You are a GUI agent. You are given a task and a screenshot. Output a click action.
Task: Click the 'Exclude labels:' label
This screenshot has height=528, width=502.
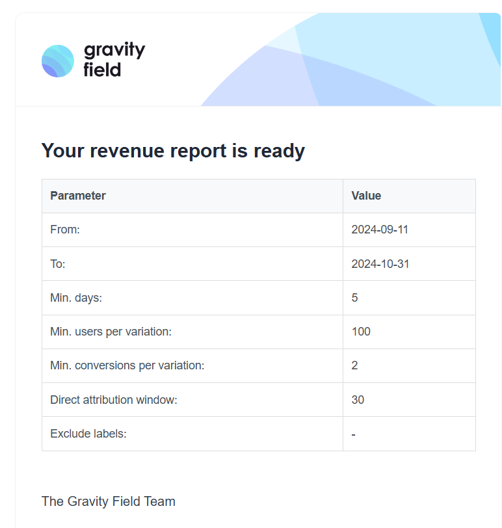pyautogui.click(x=88, y=434)
